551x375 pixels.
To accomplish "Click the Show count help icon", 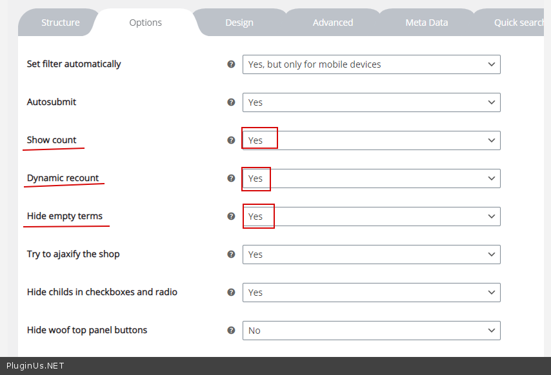I will tap(231, 140).
